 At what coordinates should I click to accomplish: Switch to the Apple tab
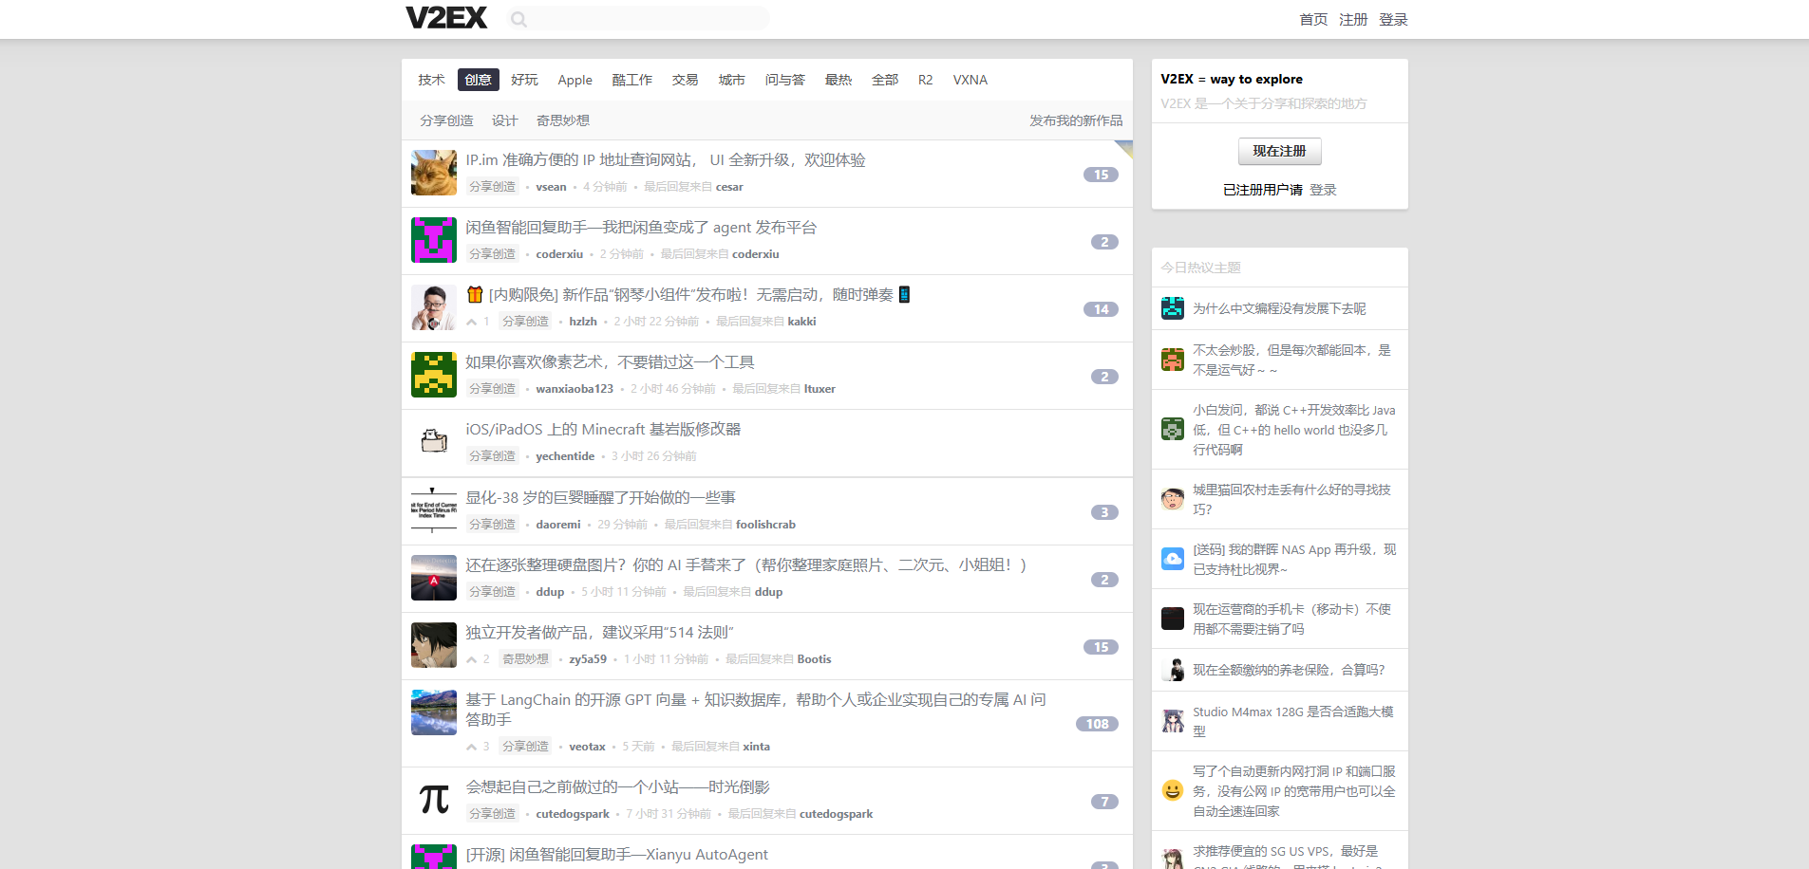[575, 80]
